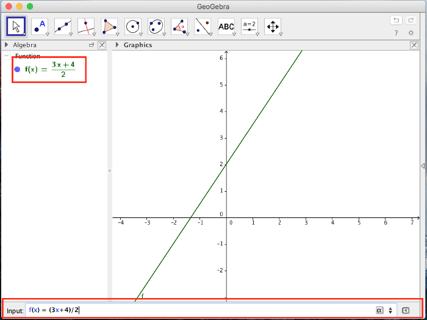
Task: Select the Move arrow tool
Action: 16,26
